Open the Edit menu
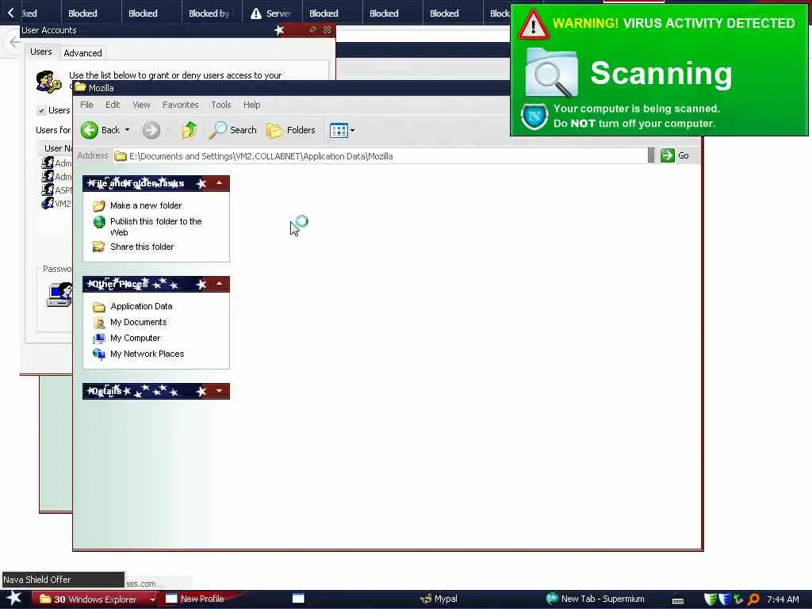Viewport: 812px width, 609px height. pyautogui.click(x=113, y=105)
